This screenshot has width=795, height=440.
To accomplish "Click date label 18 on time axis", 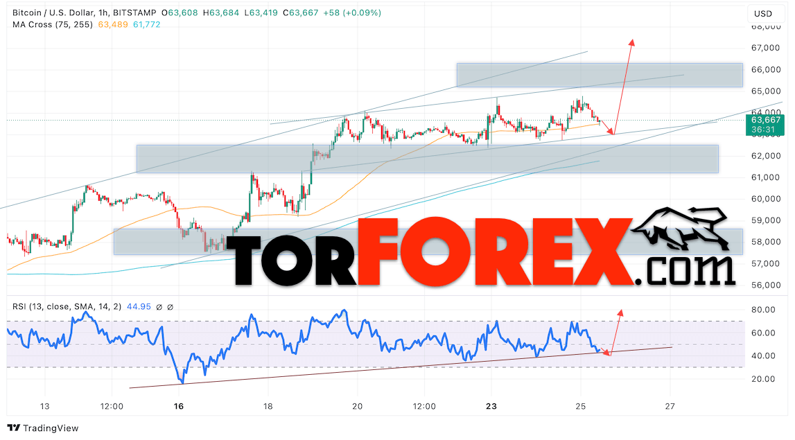I will pyautogui.click(x=268, y=406).
